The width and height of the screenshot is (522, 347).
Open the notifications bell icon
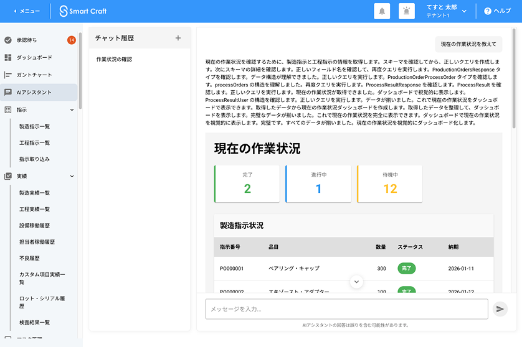tap(382, 11)
